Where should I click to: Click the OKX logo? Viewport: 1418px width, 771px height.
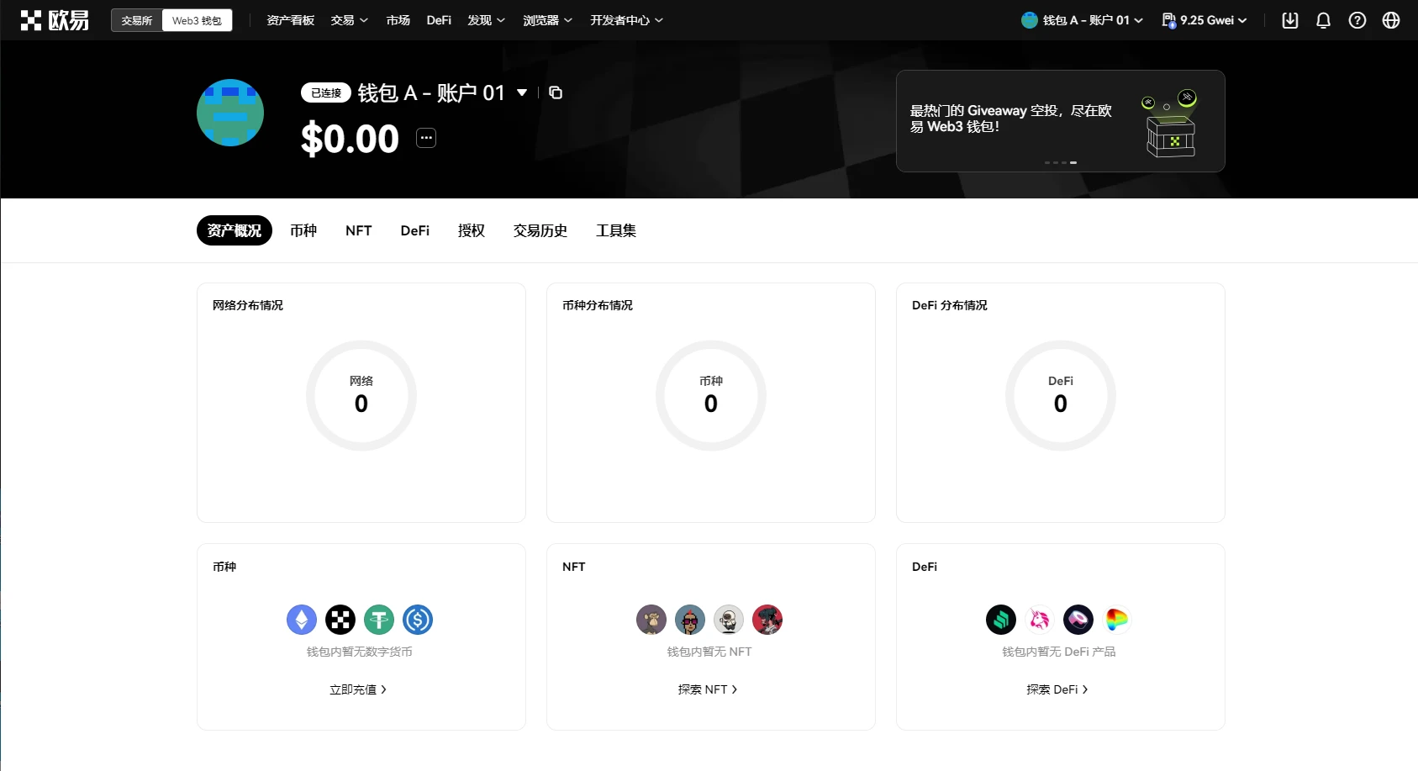pyautogui.click(x=54, y=19)
